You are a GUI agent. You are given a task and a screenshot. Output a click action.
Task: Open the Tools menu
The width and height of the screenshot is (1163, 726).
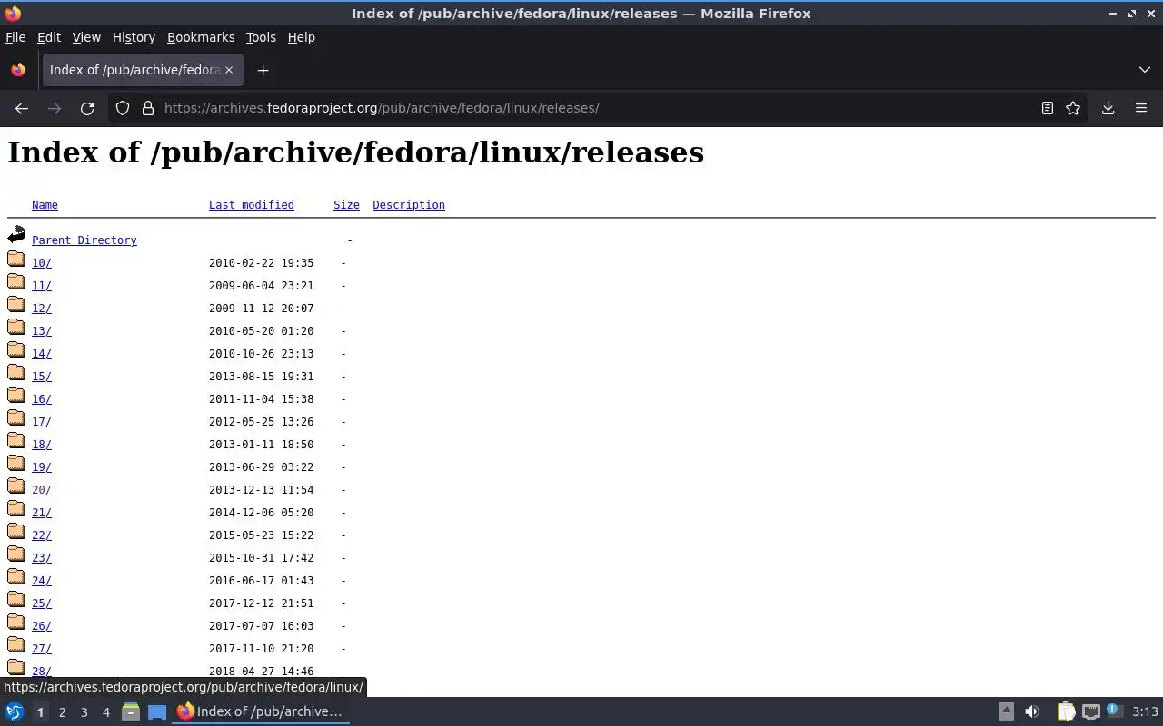point(261,37)
